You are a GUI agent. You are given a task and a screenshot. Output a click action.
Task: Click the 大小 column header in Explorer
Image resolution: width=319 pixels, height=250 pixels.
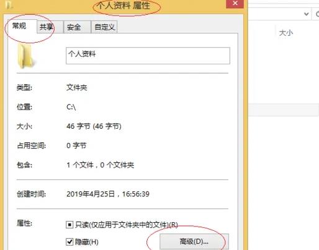[x=286, y=33]
